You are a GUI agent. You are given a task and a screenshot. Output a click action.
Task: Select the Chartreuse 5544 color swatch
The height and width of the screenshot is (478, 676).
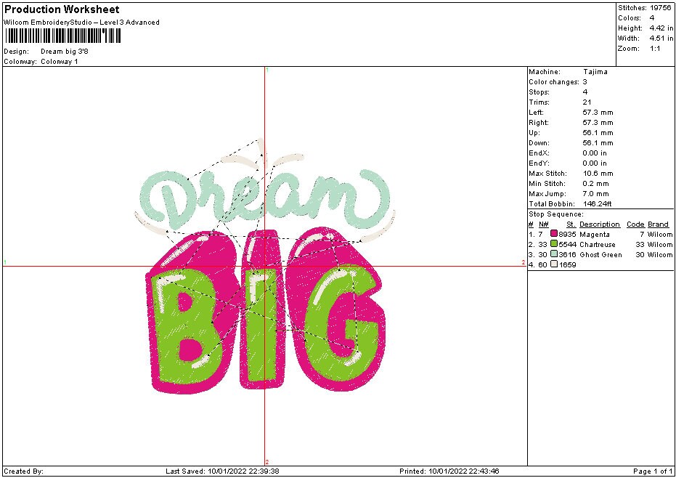553,245
